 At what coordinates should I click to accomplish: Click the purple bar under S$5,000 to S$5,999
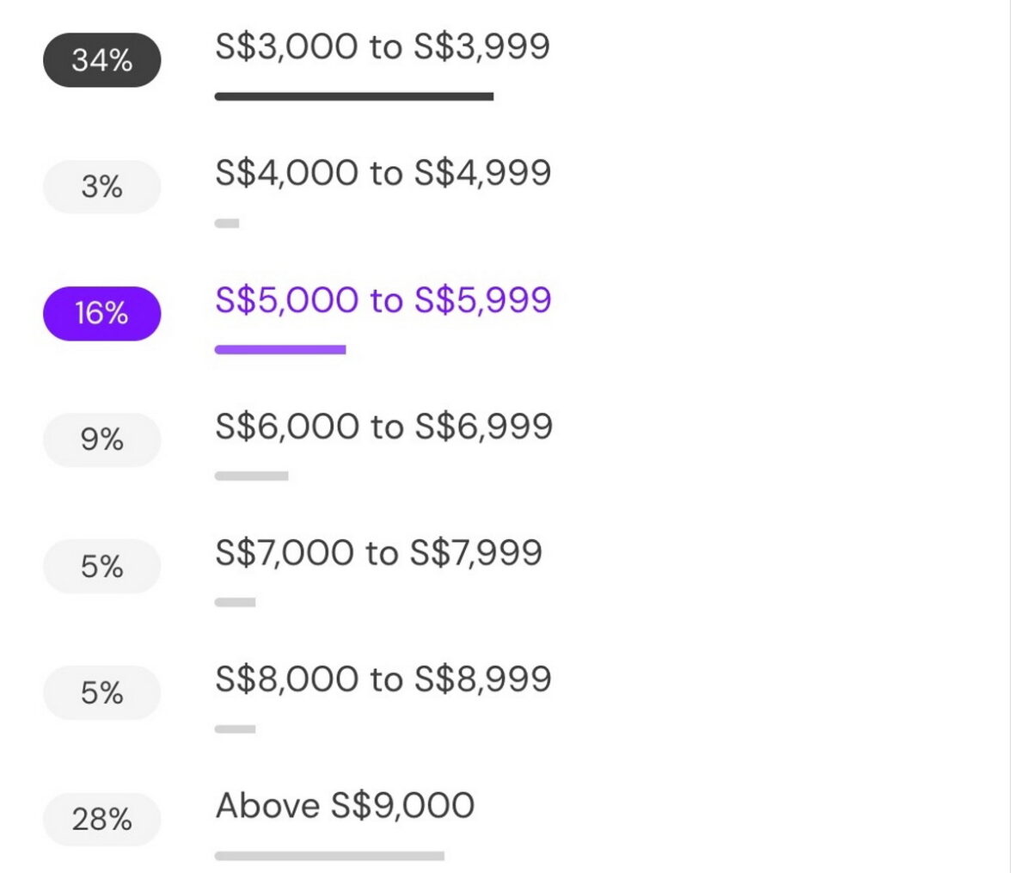(x=280, y=349)
